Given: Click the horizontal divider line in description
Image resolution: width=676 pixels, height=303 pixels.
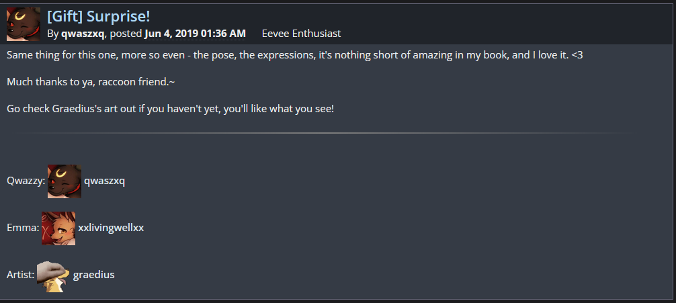Looking at the screenshot, I should coord(323,133).
